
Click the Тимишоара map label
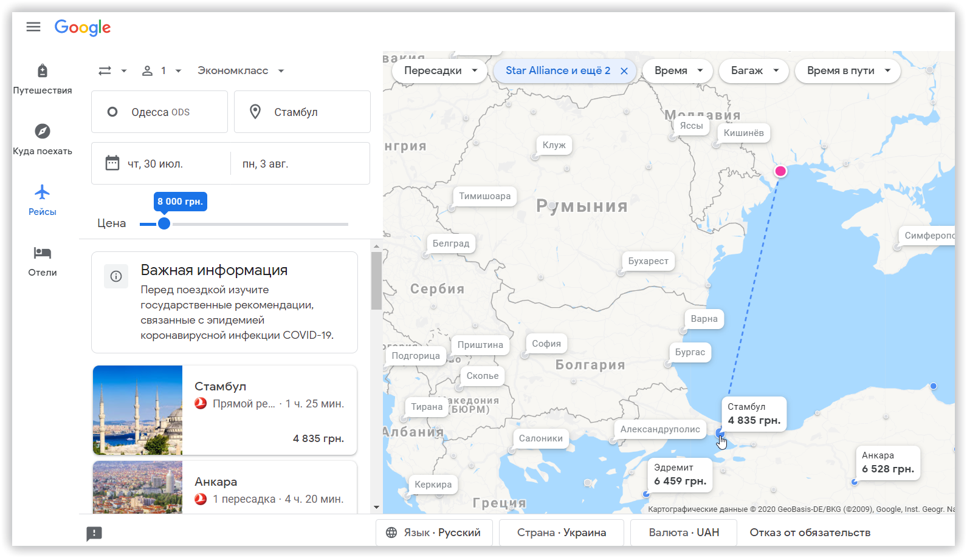[x=484, y=196]
